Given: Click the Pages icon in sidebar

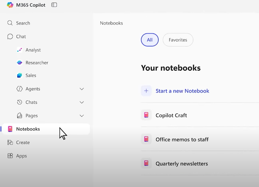Looking at the screenshot, I should click(19, 115).
